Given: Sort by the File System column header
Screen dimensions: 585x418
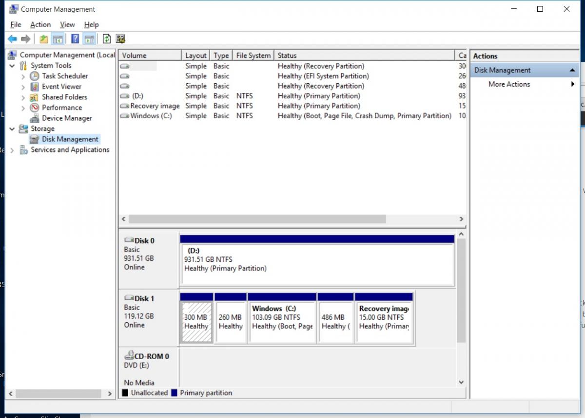Looking at the screenshot, I should (253, 55).
